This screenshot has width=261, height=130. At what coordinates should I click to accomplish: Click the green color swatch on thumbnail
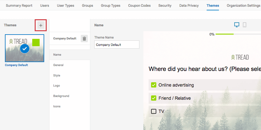tap(36, 43)
